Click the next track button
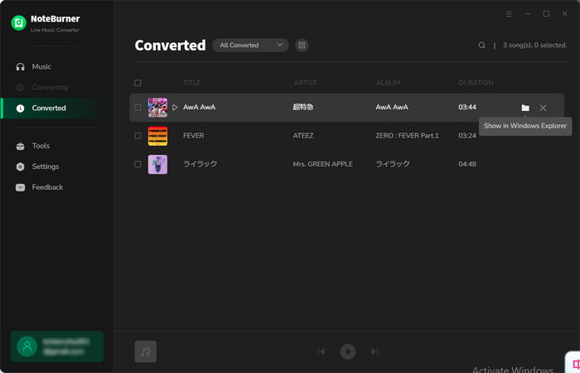The width and height of the screenshot is (580, 373). click(x=375, y=351)
